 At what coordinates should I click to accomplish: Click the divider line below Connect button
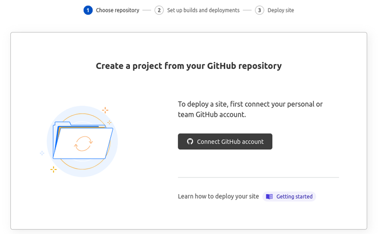[x=258, y=177]
